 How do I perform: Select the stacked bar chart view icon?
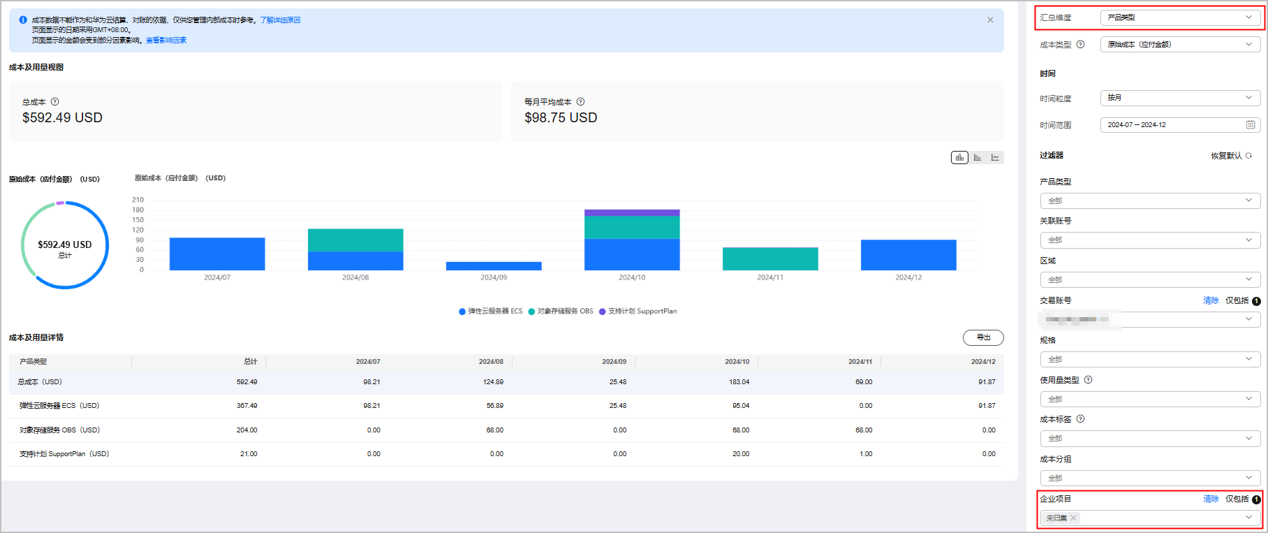[x=959, y=157]
